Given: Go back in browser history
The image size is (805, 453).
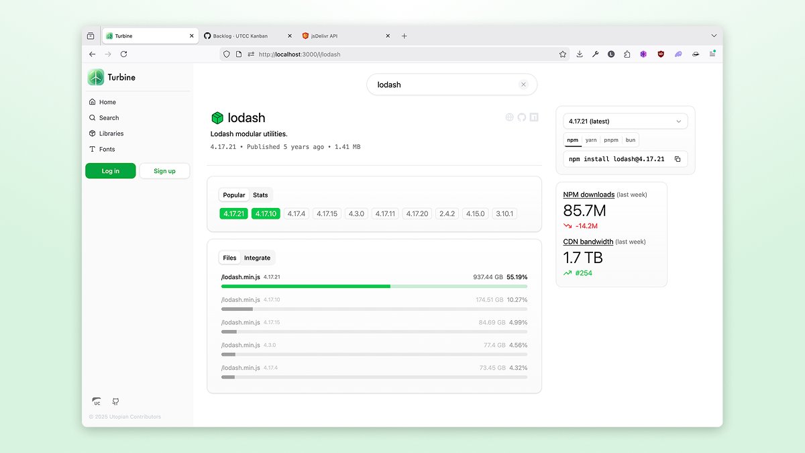Looking at the screenshot, I should coord(93,54).
